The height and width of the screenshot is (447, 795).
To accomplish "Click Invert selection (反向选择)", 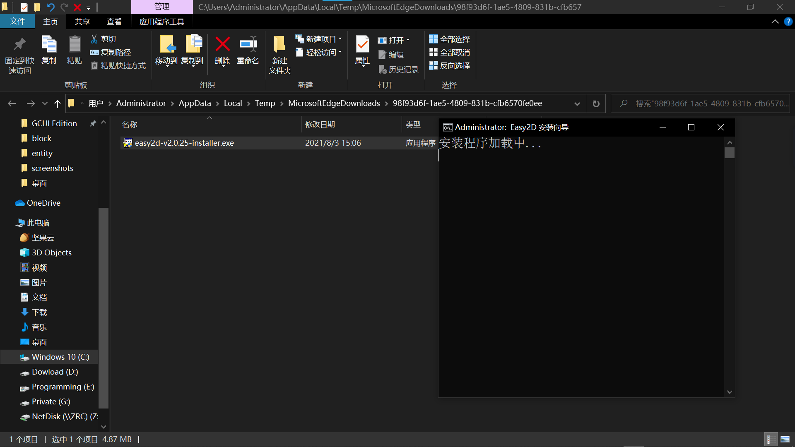I will click(450, 65).
